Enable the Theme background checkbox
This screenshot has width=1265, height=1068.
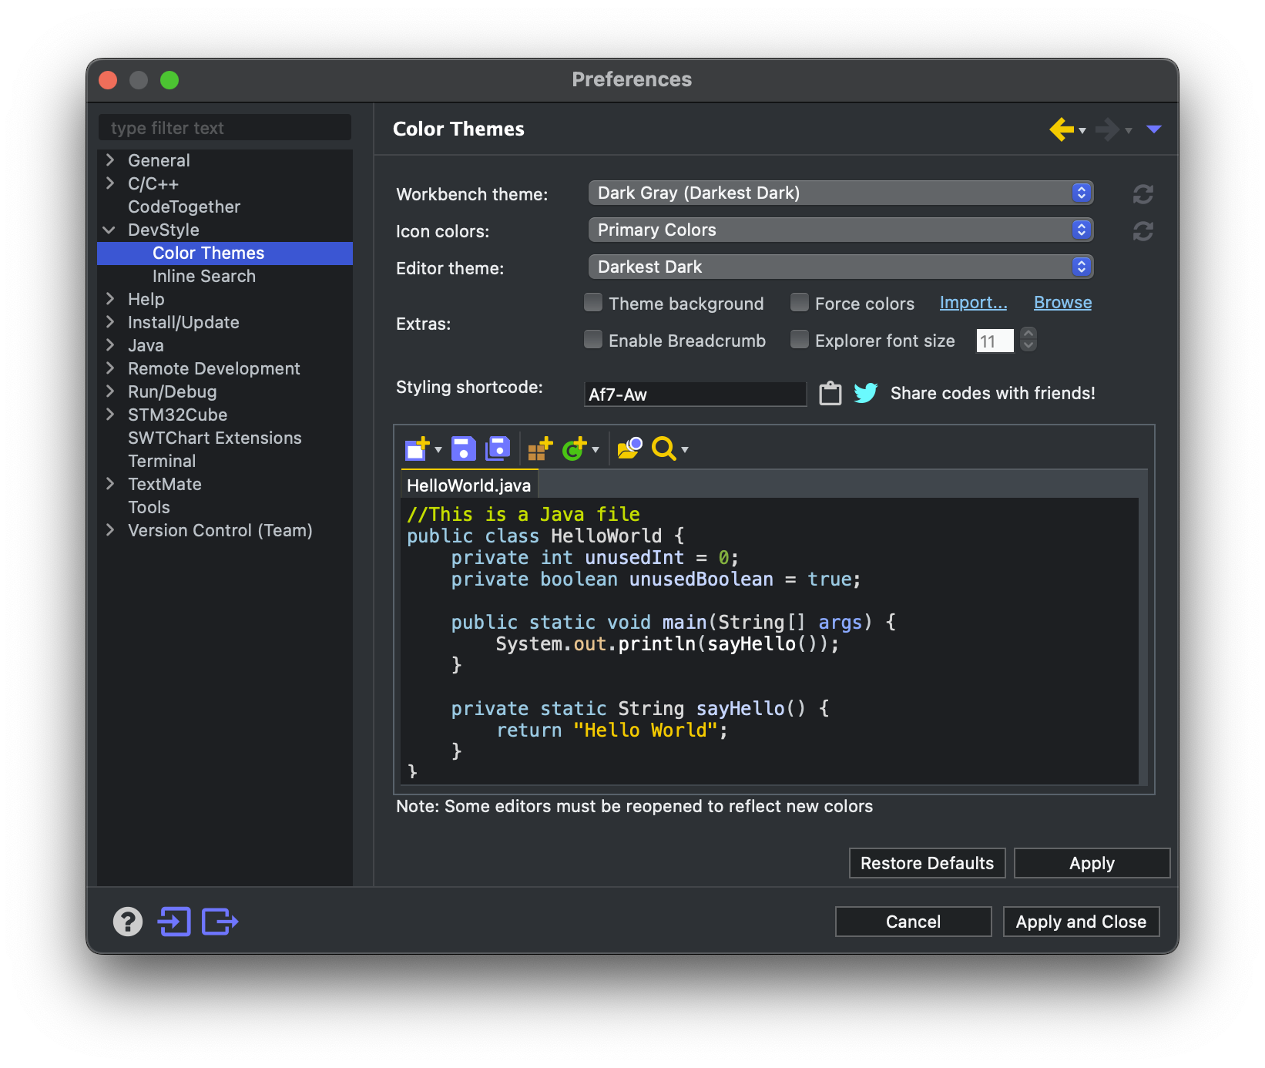[x=593, y=302]
